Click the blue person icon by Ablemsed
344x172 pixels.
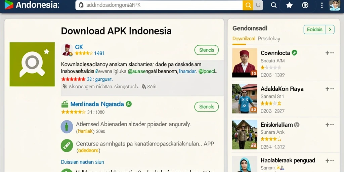pos(67,127)
